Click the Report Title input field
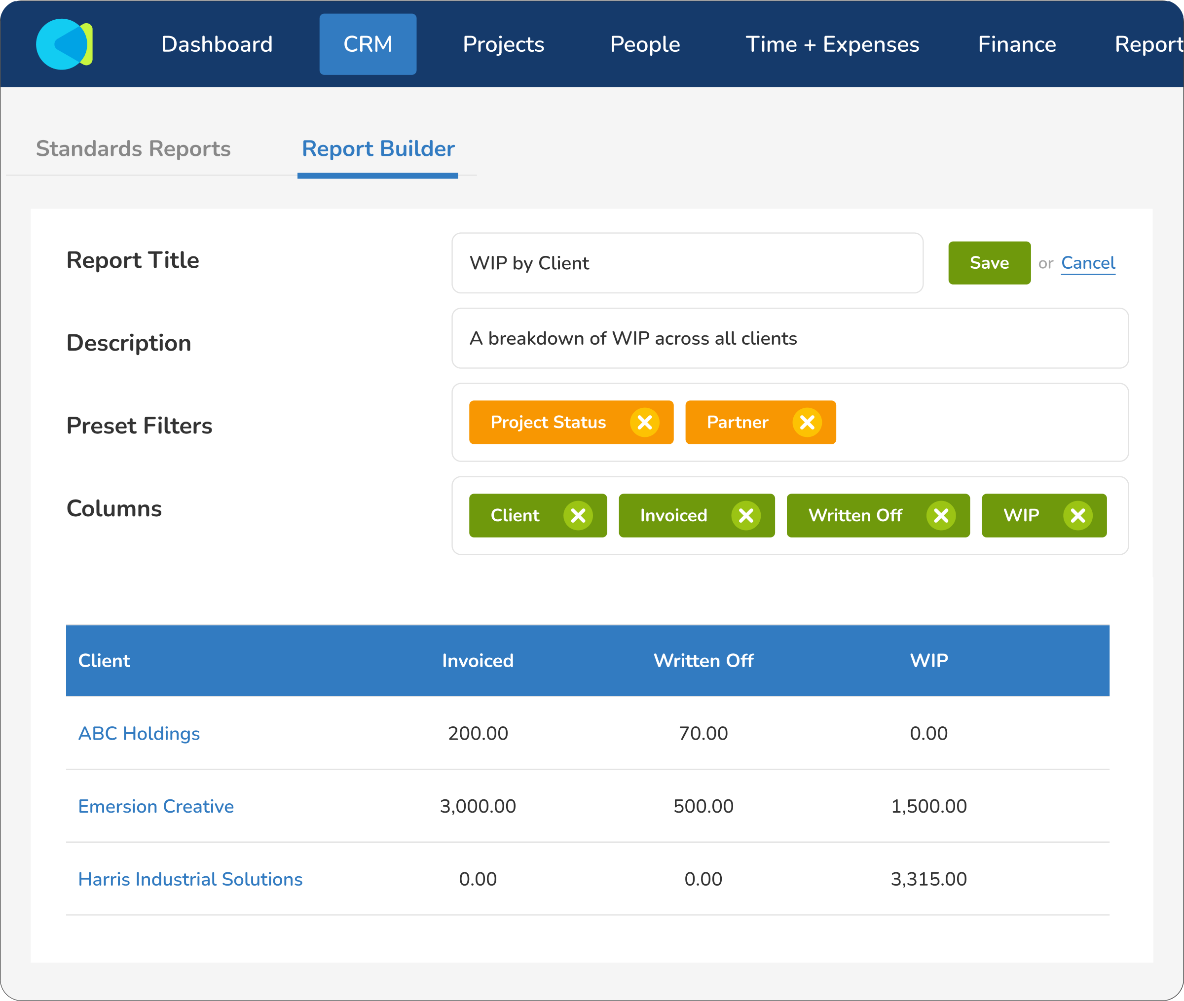1184x1001 pixels. [x=687, y=263]
